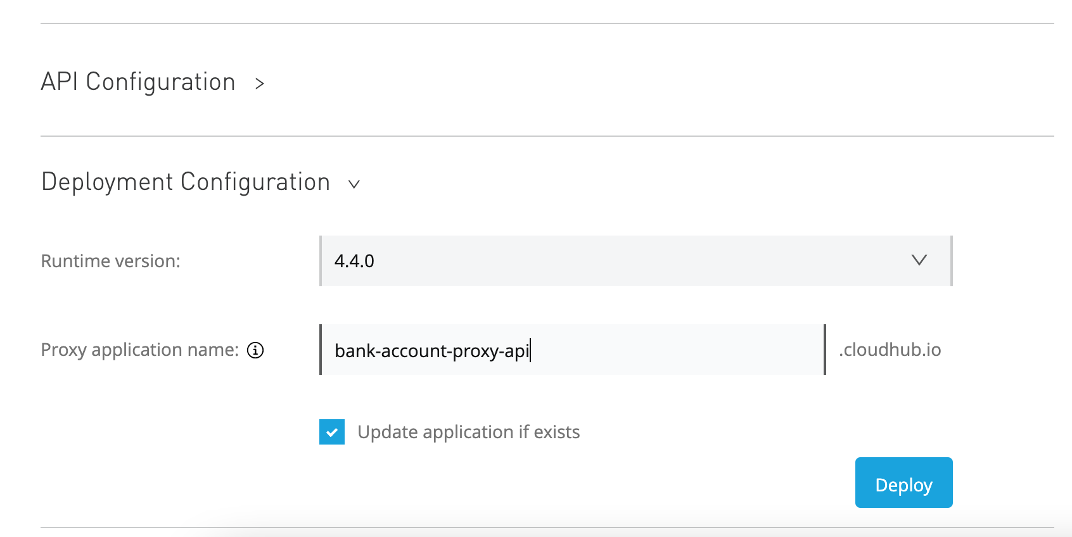Collapse Deployment Configuration using the down chevron
Image resolution: width=1072 pixels, height=537 pixels.
(354, 184)
